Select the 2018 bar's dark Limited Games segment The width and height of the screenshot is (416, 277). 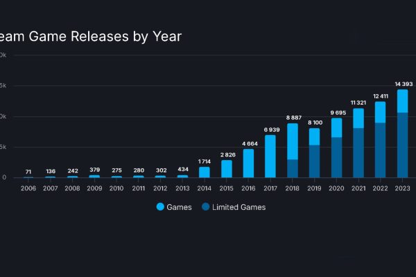(293, 168)
